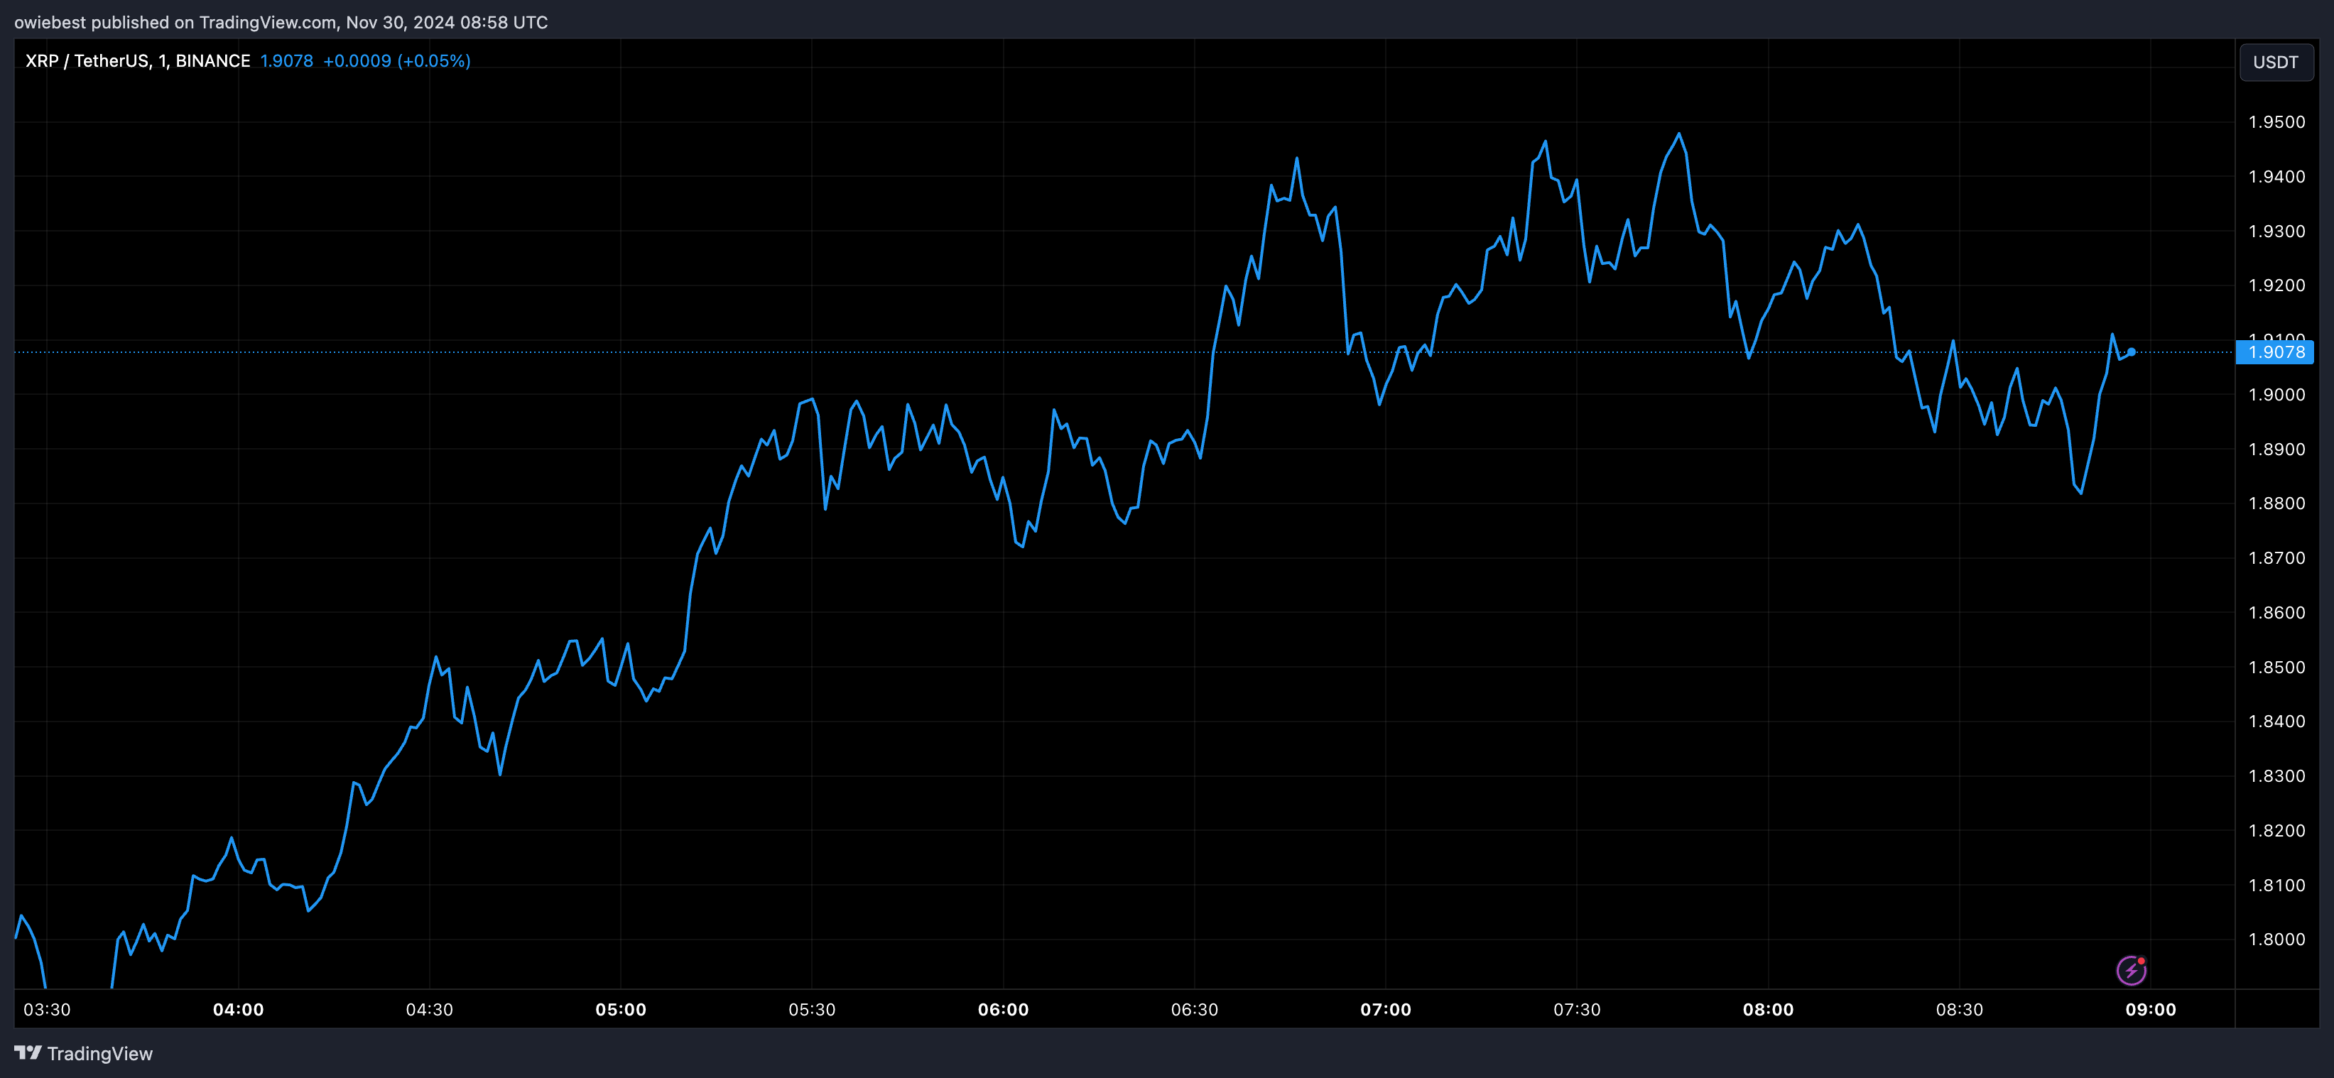This screenshot has height=1078, width=2334.
Task: Click the 1.9500 price axis label
Action: (x=2277, y=122)
